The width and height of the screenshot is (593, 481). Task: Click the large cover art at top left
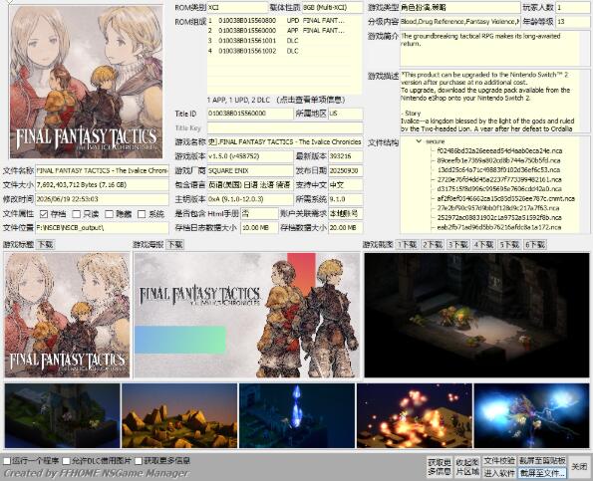(x=87, y=82)
